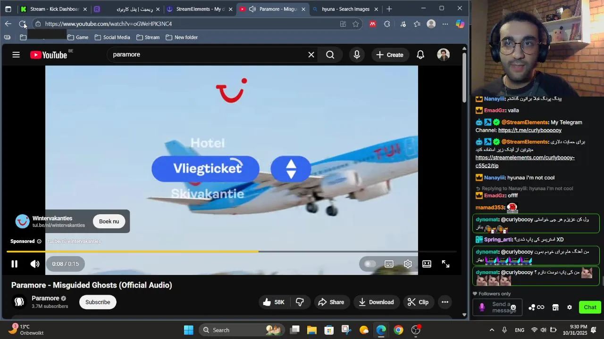Open the New folder bookmarks folder

click(182, 37)
